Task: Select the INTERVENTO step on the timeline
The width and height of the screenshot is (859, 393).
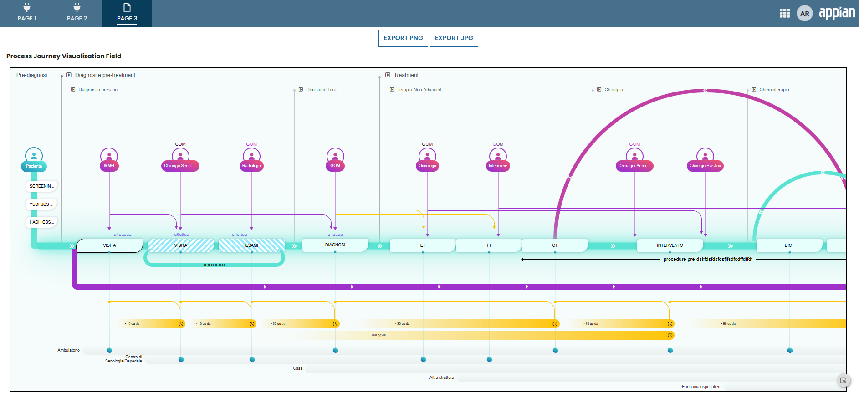Action: 670,245
